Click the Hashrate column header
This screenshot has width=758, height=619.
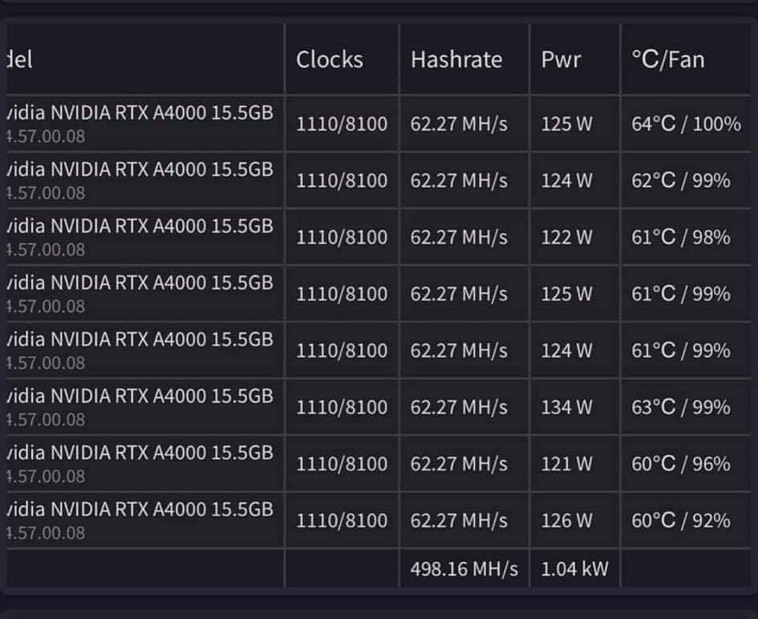pyautogui.click(x=456, y=60)
